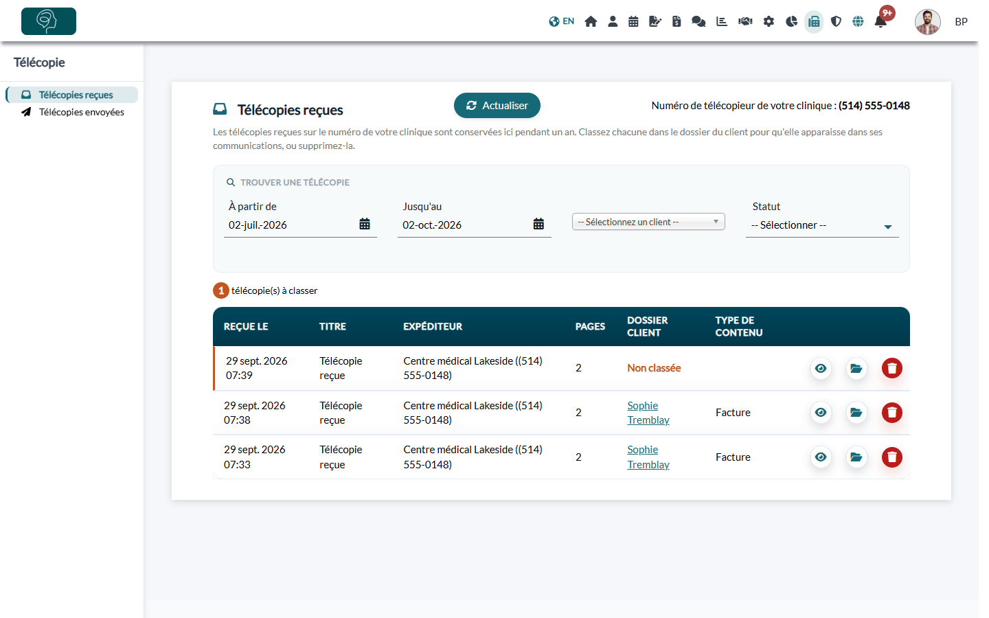Open the Sélectionnez un client dropdown
Screen dimensions: 989x618
tap(648, 222)
